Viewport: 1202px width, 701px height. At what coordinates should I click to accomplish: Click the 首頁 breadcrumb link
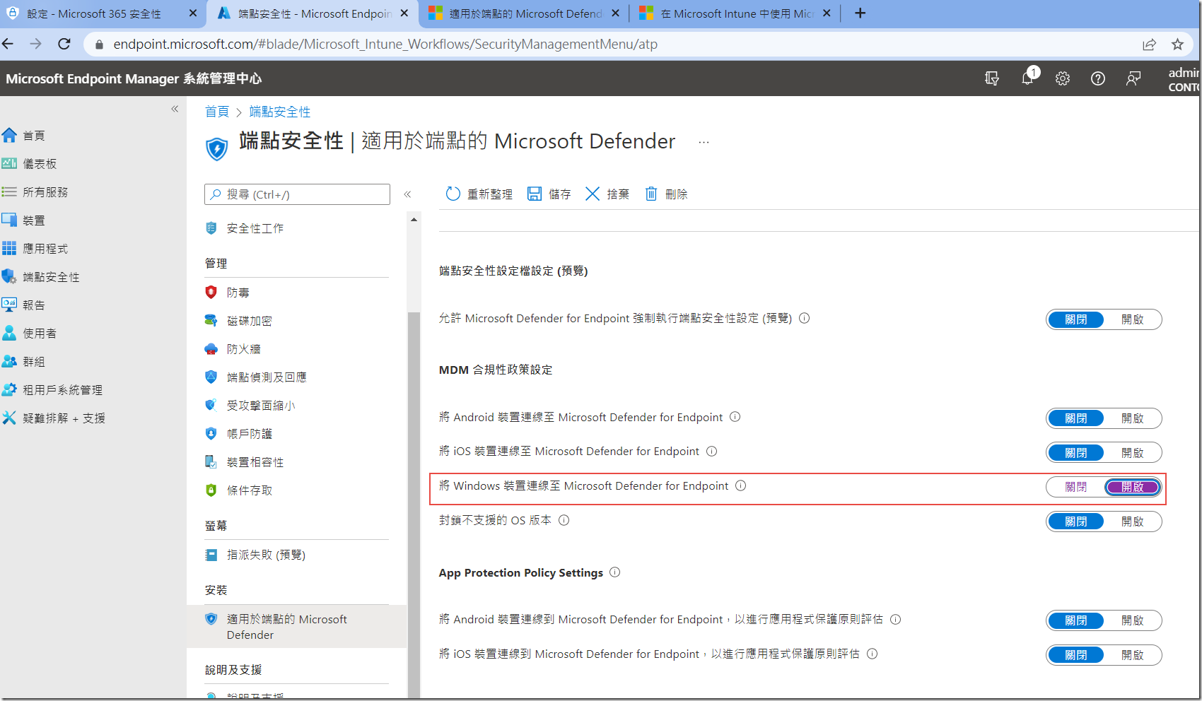217,112
